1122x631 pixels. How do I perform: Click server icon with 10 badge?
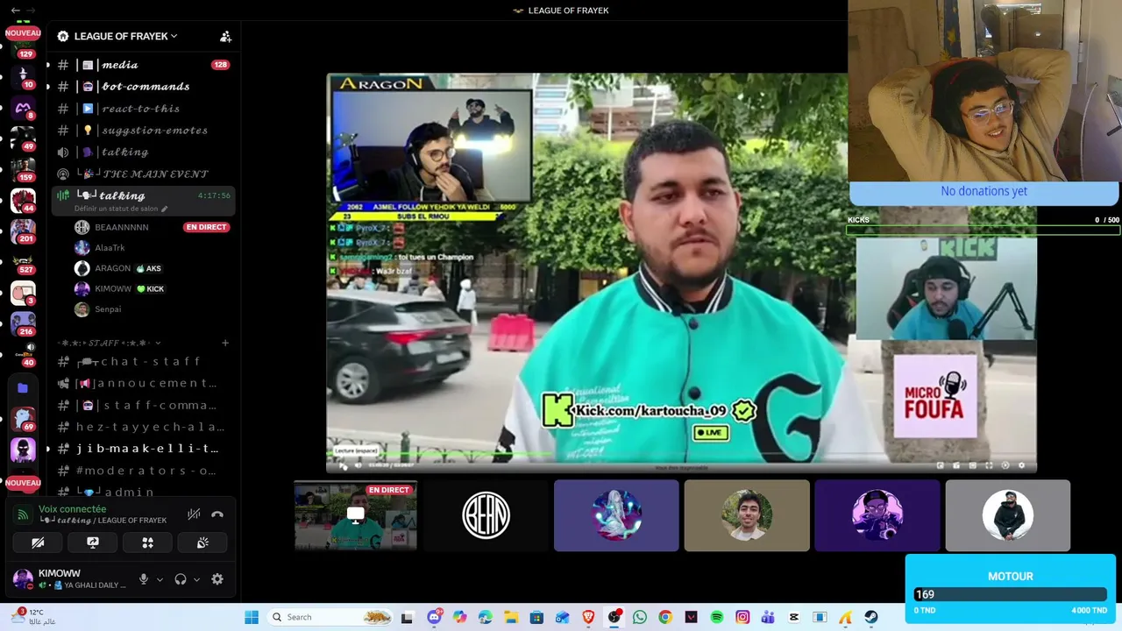[x=23, y=77]
